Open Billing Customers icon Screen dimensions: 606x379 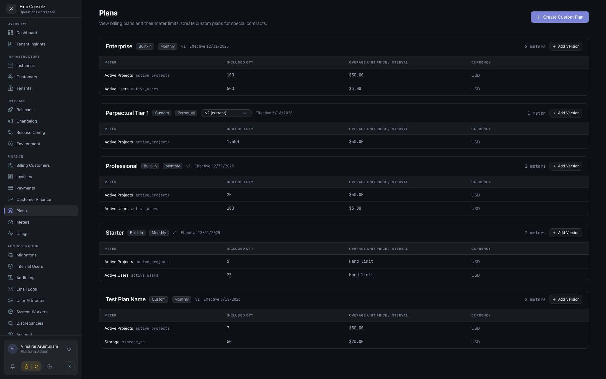coord(10,165)
